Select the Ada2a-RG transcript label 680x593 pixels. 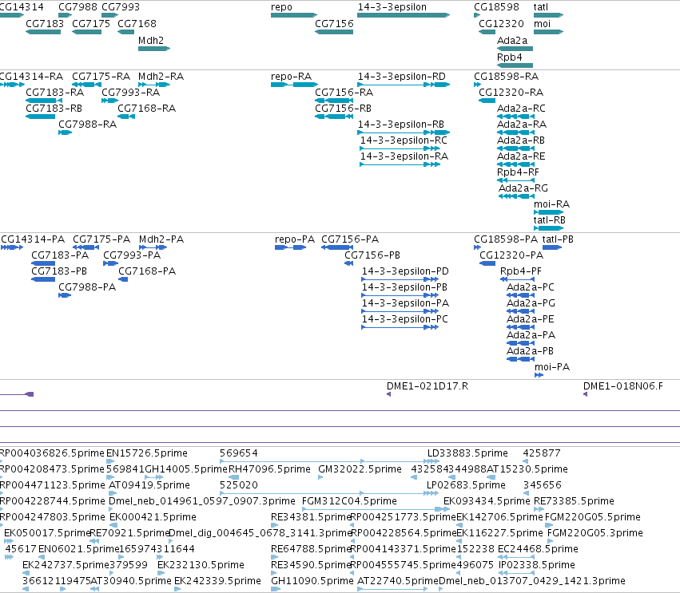pyautogui.click(x=523, y=188)
